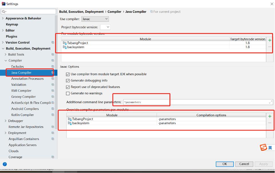The width and height of the screenshot is (275, 173).
Task: Open the Use compiler Javac dropdown
Action: tap(95, 19)
